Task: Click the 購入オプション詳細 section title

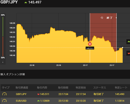Action: coord(12,74)
